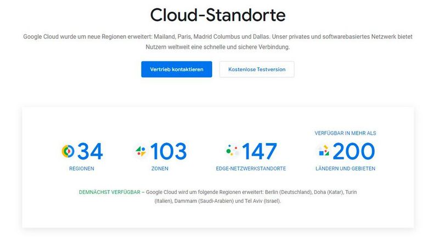Screen dimensions: 439x240
Task: Click the sentence starting 'Nutzern weltweit'
Action: pyautogui.click(x=217, y=47)
